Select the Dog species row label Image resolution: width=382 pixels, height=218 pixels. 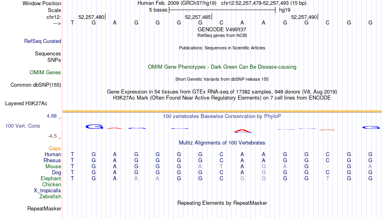[57, 173]
